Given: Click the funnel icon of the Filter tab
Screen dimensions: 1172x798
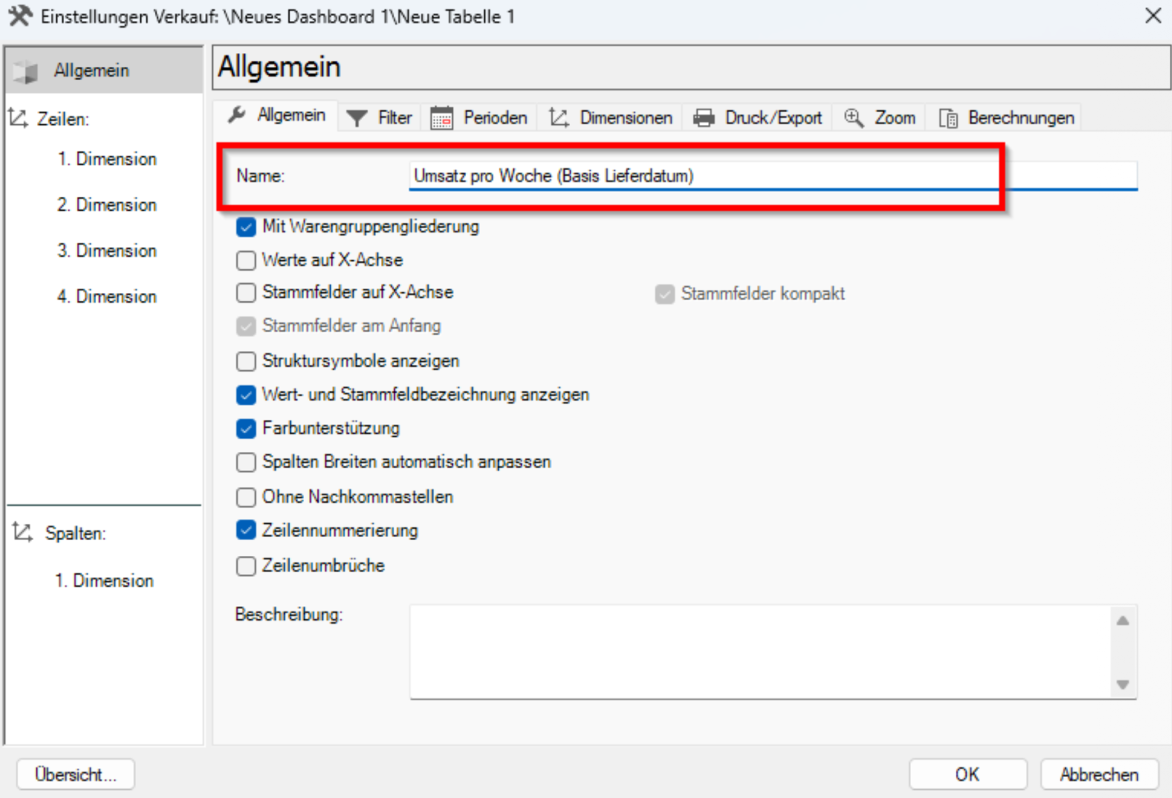Looking at the screenshot, I should pos(356,118).
